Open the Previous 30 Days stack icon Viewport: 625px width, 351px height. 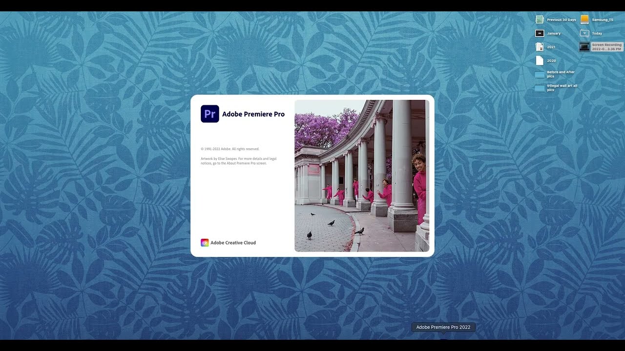(x=540, y=19)
